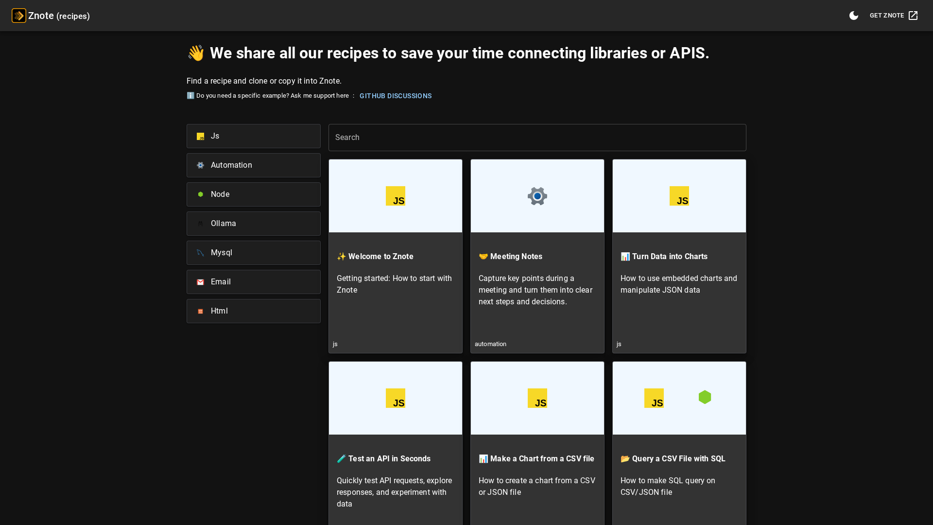The image size is (933, 525).
Task: Filter recipes by Node
Action: [x=253, y=194]
